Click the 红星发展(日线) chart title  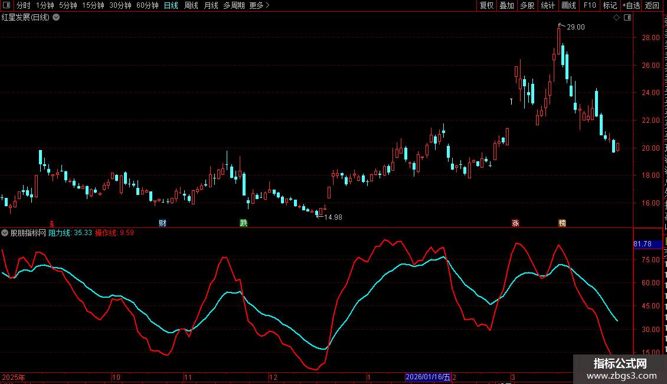click(x=25, y=18)
